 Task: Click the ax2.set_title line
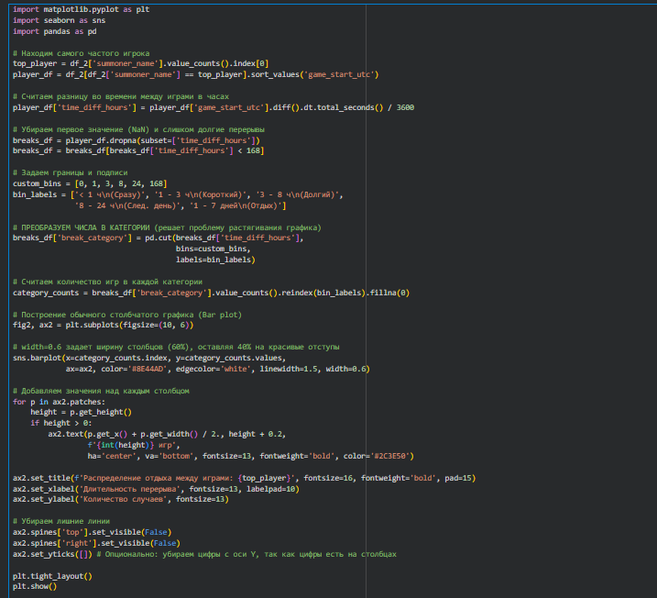tap(244, 478)
